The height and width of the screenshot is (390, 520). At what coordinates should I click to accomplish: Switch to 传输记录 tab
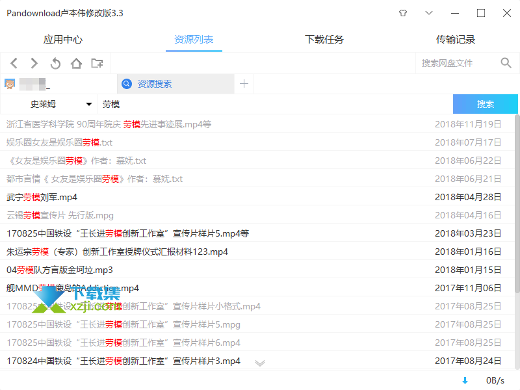pos(456,40)
